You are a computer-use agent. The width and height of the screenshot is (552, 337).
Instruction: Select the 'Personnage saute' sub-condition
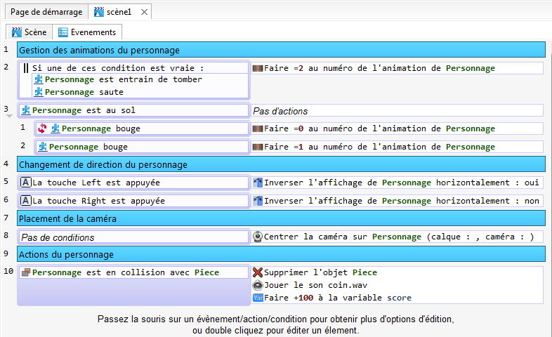(x=84, y=92)
